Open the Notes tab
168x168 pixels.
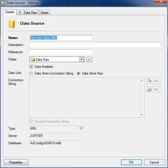point(44,13)
